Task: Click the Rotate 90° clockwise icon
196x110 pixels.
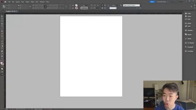Action: click(60, 5)
